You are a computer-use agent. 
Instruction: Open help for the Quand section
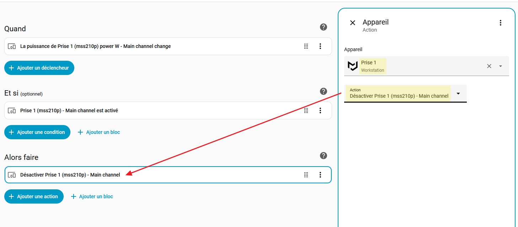coord(323,27)
